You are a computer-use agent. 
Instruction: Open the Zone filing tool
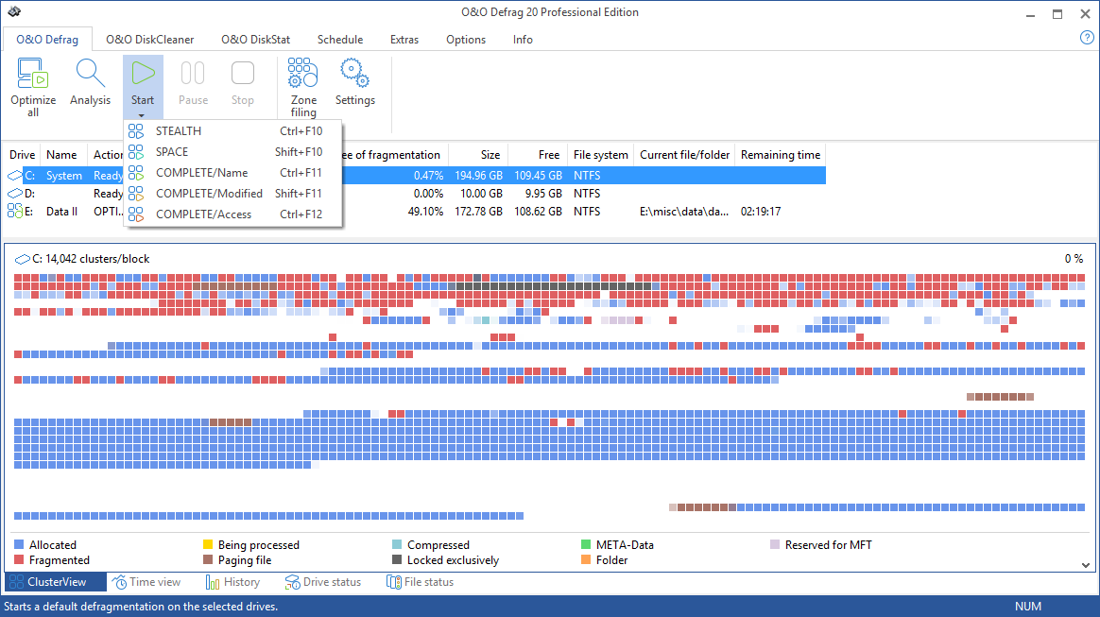coord(303,73)
